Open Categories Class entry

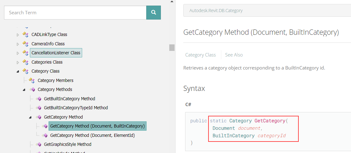[47, 62]
